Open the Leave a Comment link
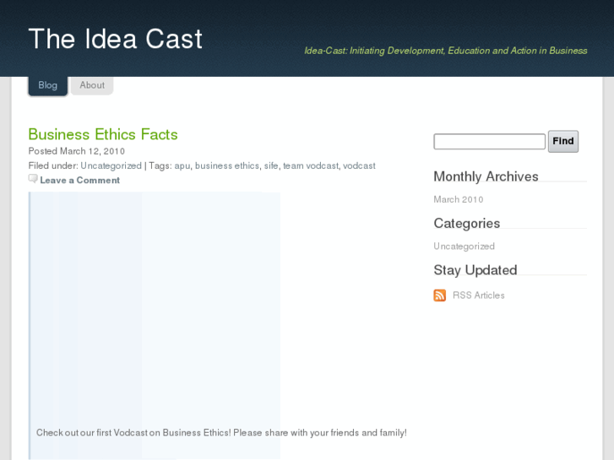 point(79,181)
